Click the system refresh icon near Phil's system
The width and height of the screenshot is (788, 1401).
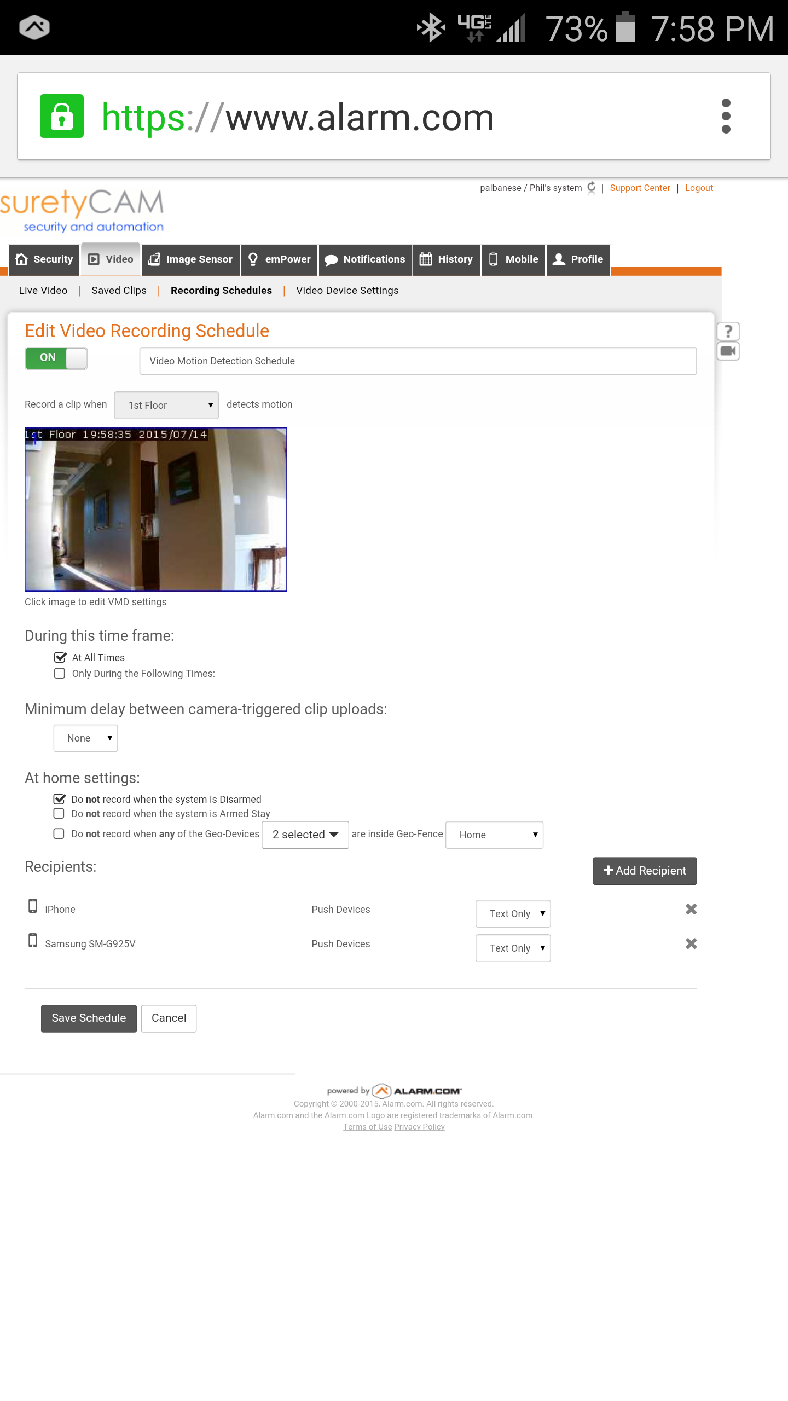(592, 188)
